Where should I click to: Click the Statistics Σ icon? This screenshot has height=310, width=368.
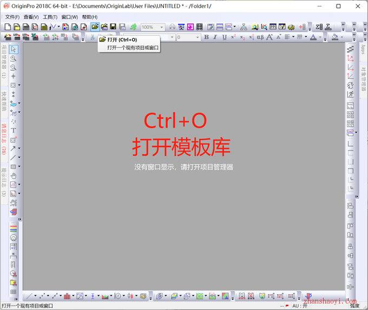pos(319,27)
